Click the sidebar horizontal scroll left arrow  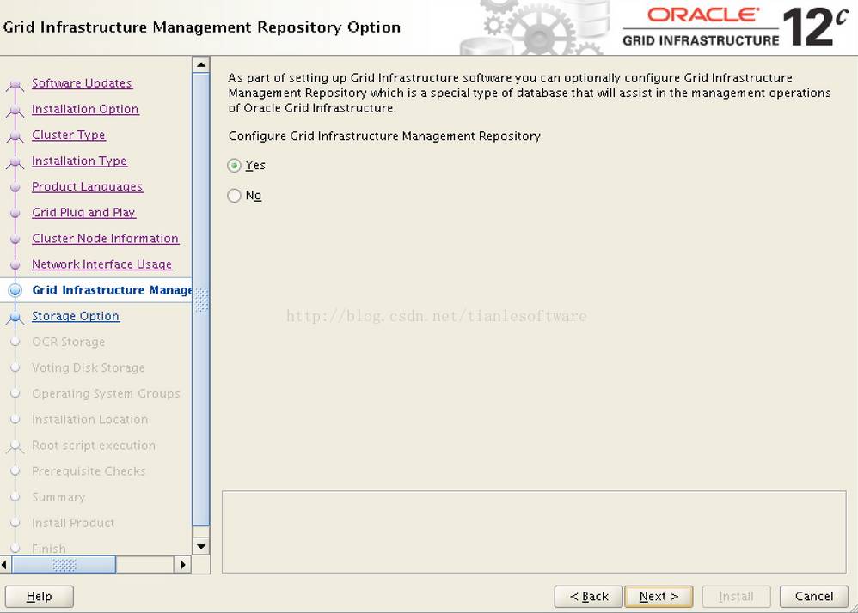pyautogui.click(x=4, y=564)
